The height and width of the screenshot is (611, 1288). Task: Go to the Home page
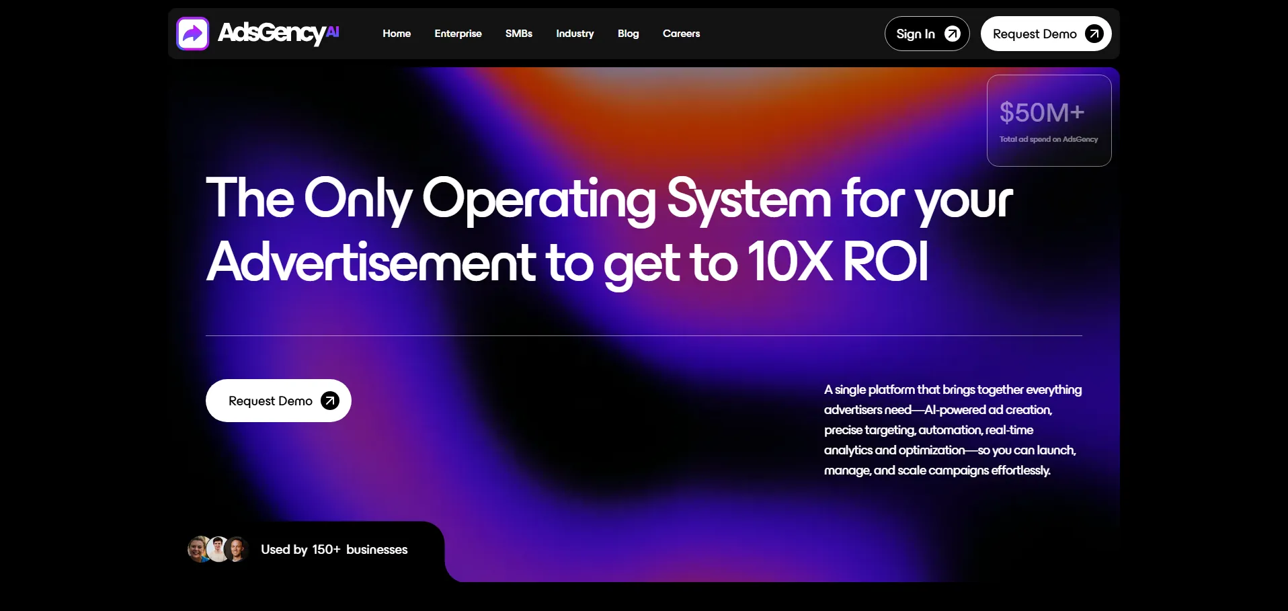click(x=397, y=34)
